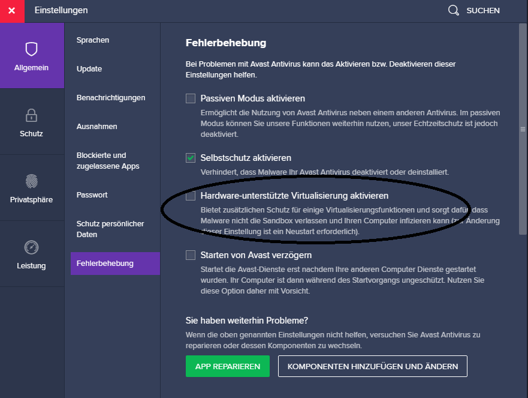Click the Schutz category label
This screenshot has width=528, height=398.
coord(31,134)
